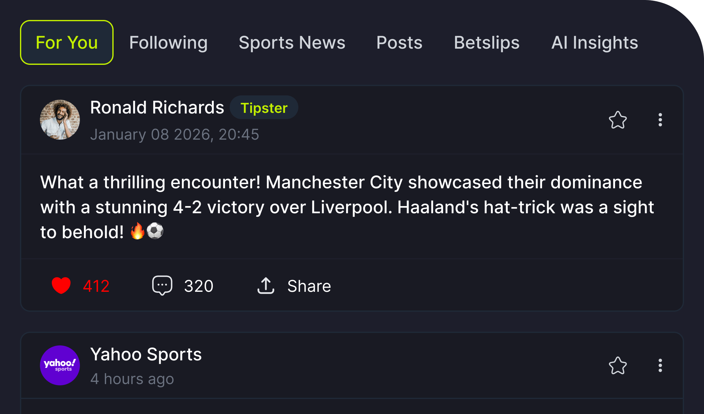
Task: Star the Yahoo Sports post
Action: [618, 365]
